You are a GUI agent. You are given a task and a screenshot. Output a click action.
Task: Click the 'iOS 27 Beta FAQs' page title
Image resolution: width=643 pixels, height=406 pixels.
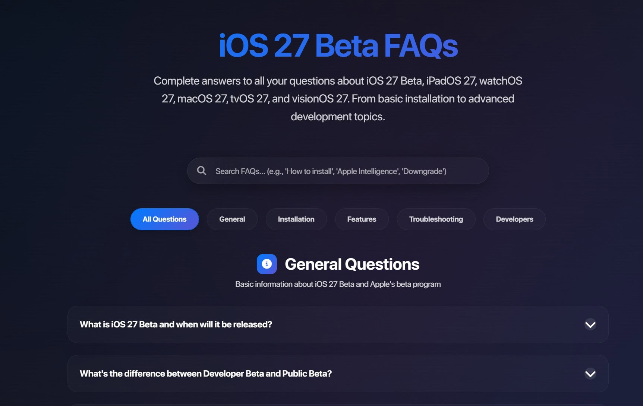[x=338, y=46]
